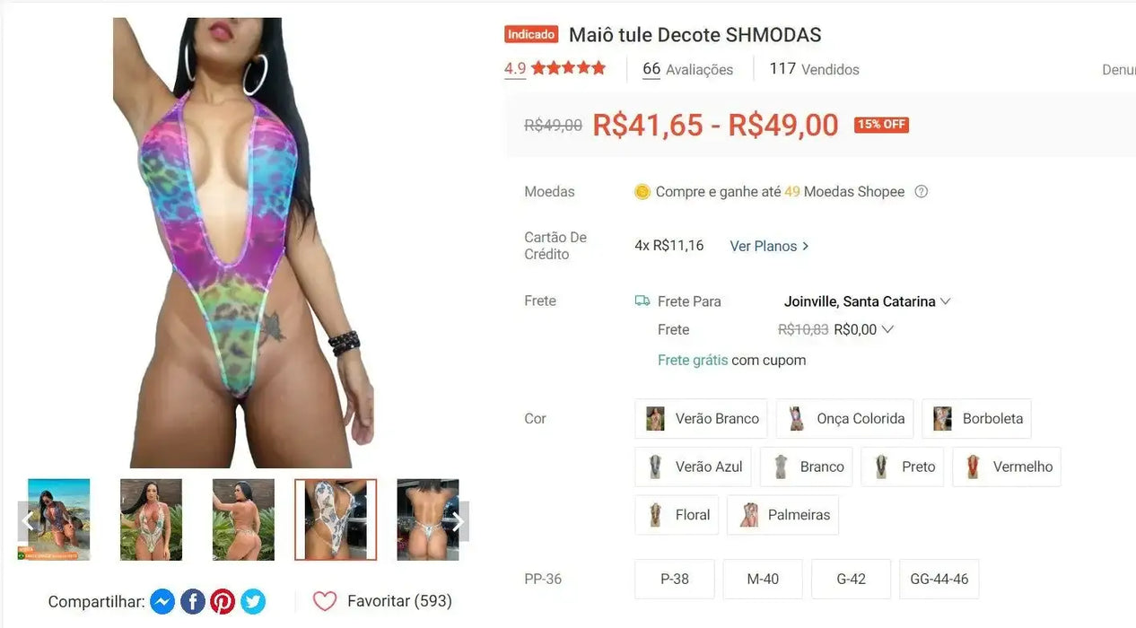This screenshot has height=628, width=1136.
Task: Show previous thumbnails with left arrow
Action: 29,521
